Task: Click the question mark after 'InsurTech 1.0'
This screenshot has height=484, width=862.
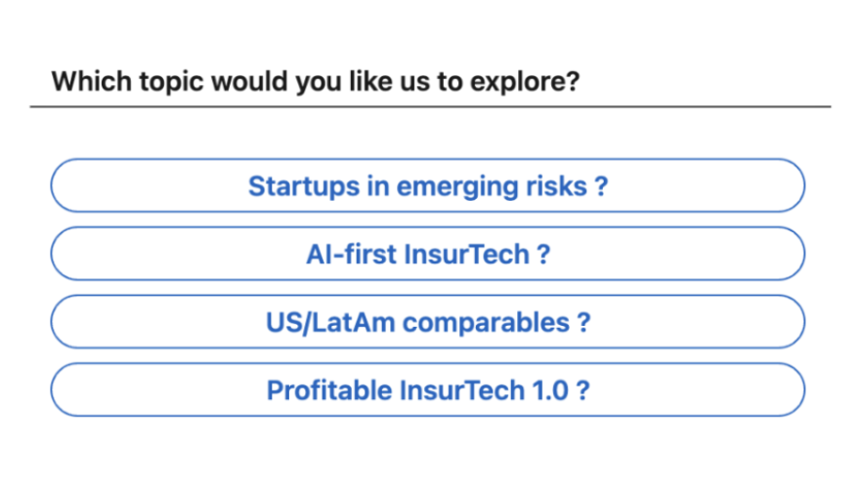Action: (582, 390)
